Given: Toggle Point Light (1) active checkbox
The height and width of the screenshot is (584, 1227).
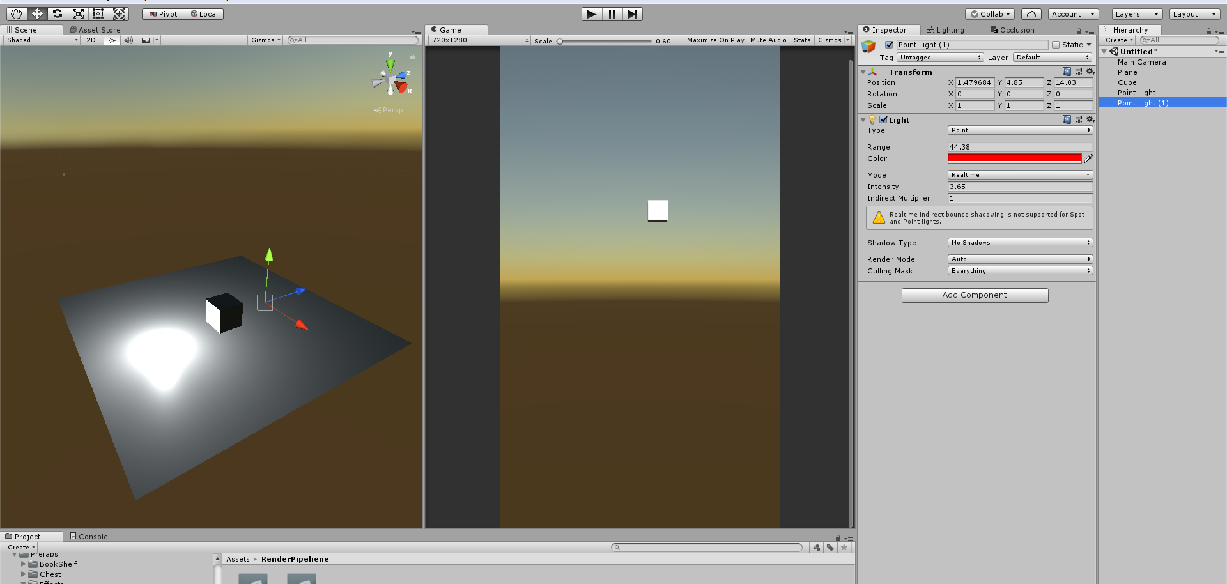Looking at the screenshot, I should pos(889,45).
